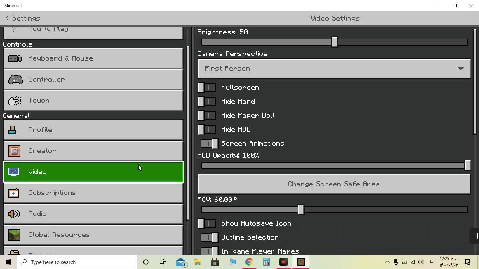Go back using the Settings arrow
Viewport: 479px width, 269px height.
[x=7, y=18]
